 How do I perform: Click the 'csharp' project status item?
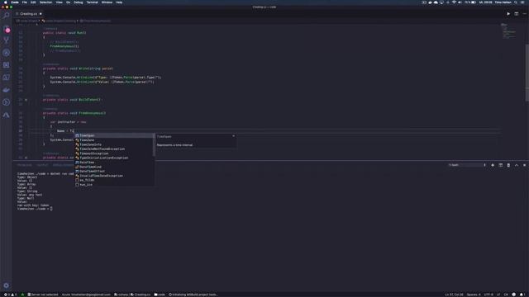coord(122,295)
